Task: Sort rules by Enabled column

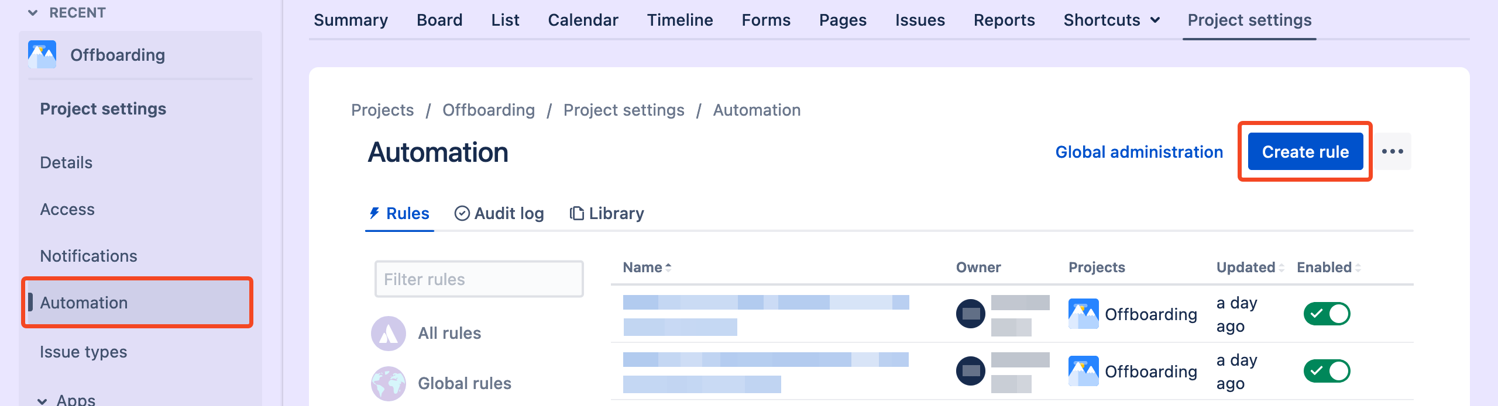Action: click(1329, 267)
